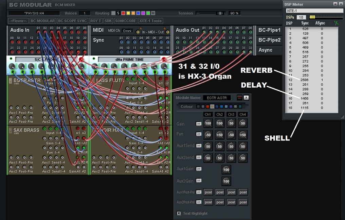Open the XITE-1 Tools menu
This screenshot has width=345, height=220.
[150, 21]
